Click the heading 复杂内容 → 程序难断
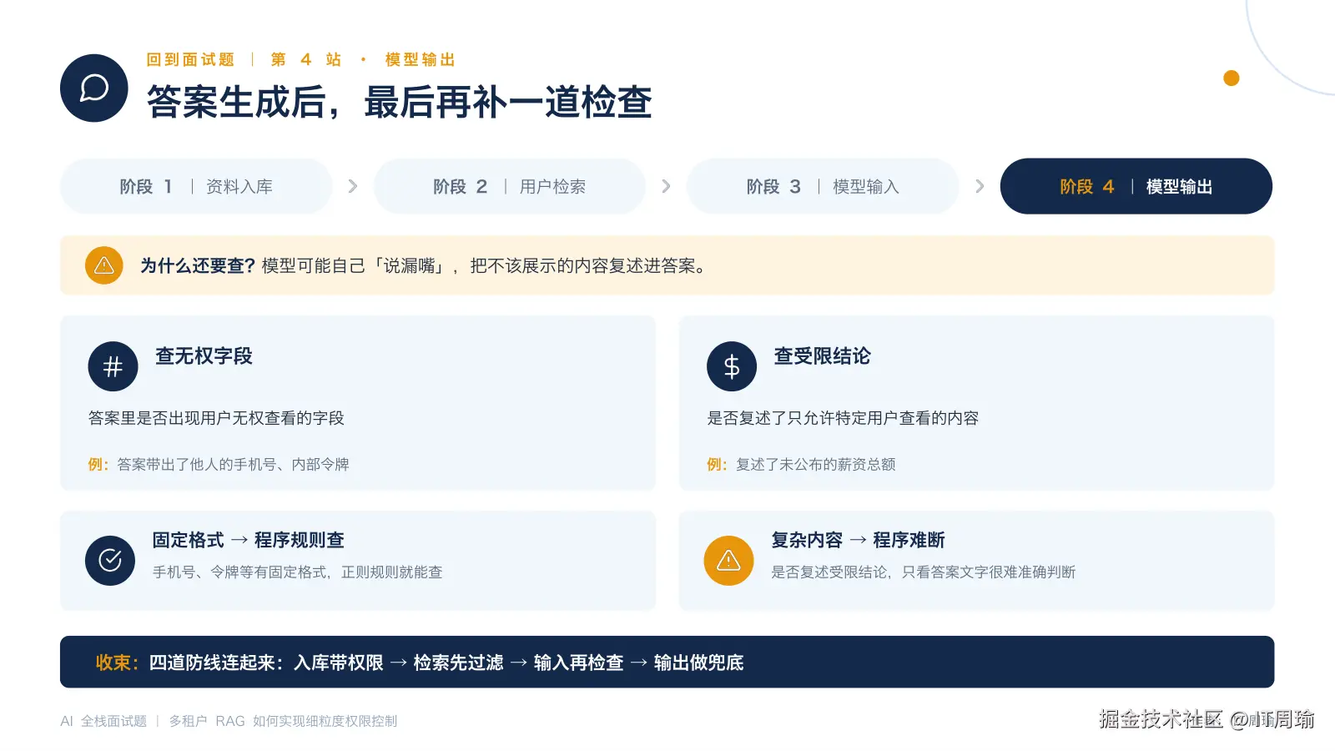The width and height of the screenshot is (1335, 751). click(x=858, y=540)
